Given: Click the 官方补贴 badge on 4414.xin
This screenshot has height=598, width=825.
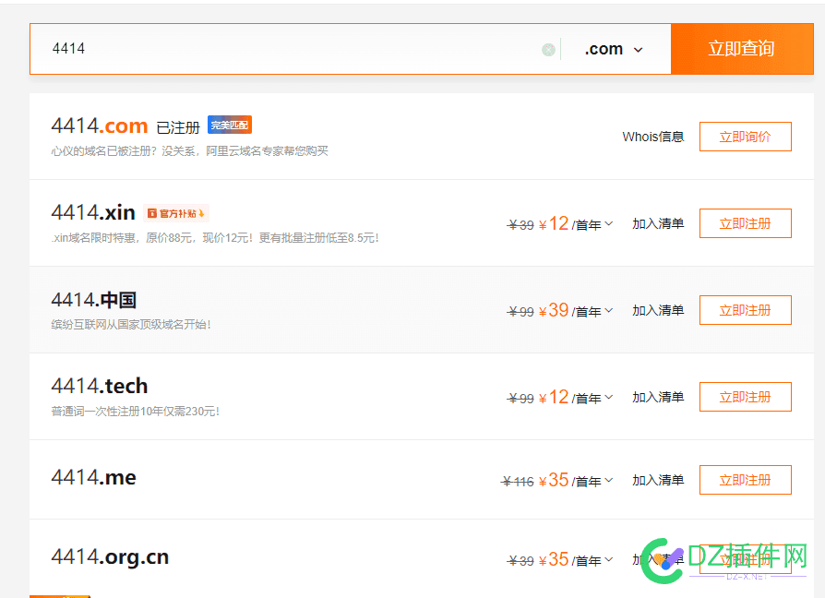Looking at the screenshot, I should click(x=176, y=213).
